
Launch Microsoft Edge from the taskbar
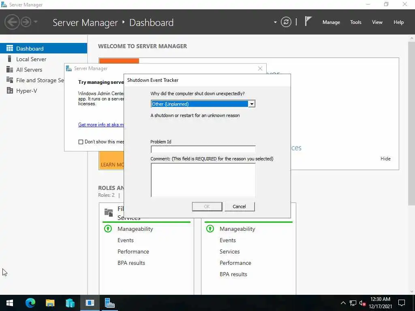tap(30, 303)
